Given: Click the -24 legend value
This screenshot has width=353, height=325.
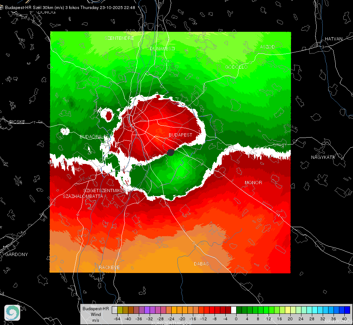Looking at the screenshot, I should (171, 319).
